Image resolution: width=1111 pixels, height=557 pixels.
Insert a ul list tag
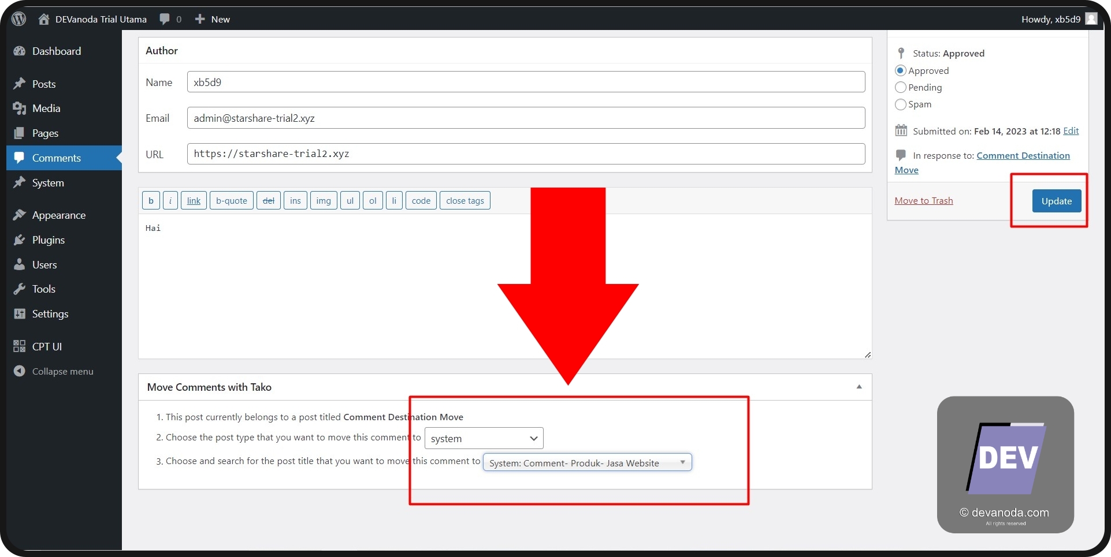point(350,200)
